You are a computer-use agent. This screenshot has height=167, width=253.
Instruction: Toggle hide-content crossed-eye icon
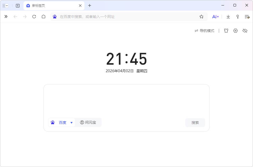pos(245,31)
